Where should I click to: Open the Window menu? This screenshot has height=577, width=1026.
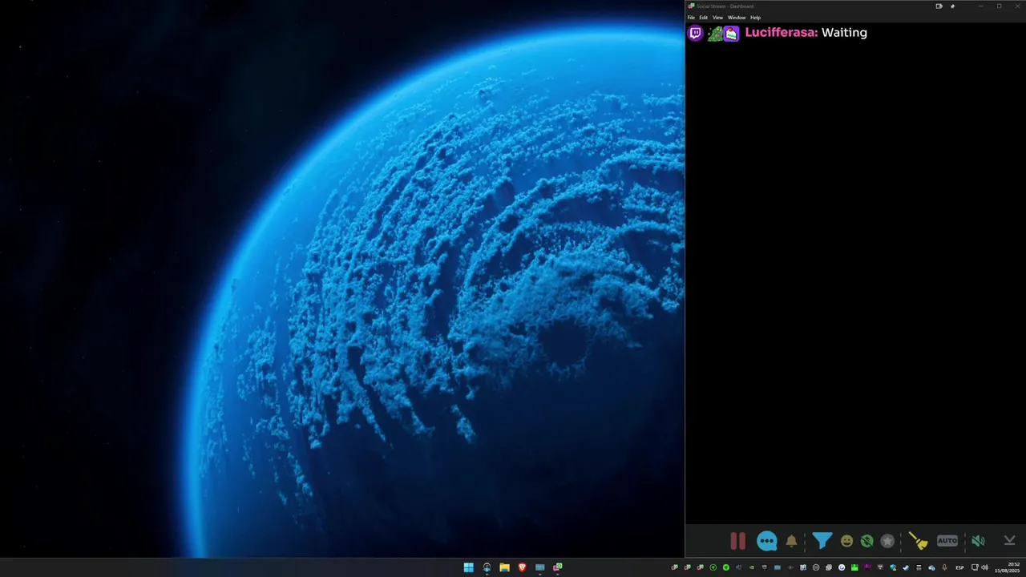[737, 18]
